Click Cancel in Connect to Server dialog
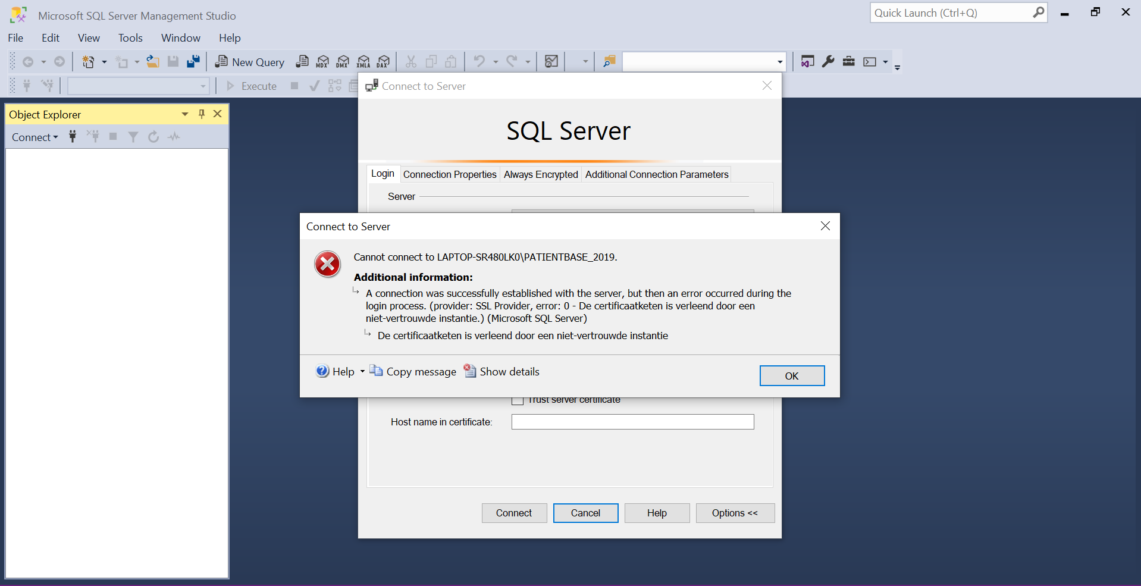The width and height of the screenshot is (1141, 586). click(x=585, y=513)
